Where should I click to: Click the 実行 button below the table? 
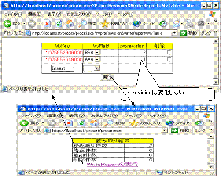coord(107,77)
